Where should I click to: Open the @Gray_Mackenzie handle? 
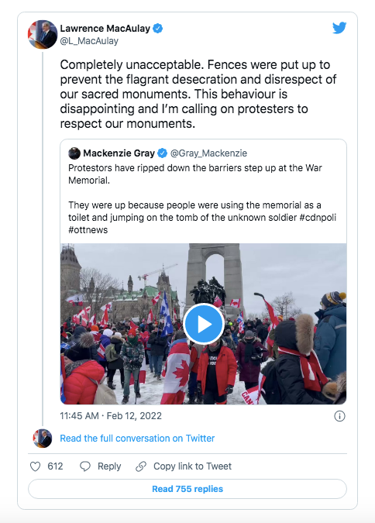point(209,153)
